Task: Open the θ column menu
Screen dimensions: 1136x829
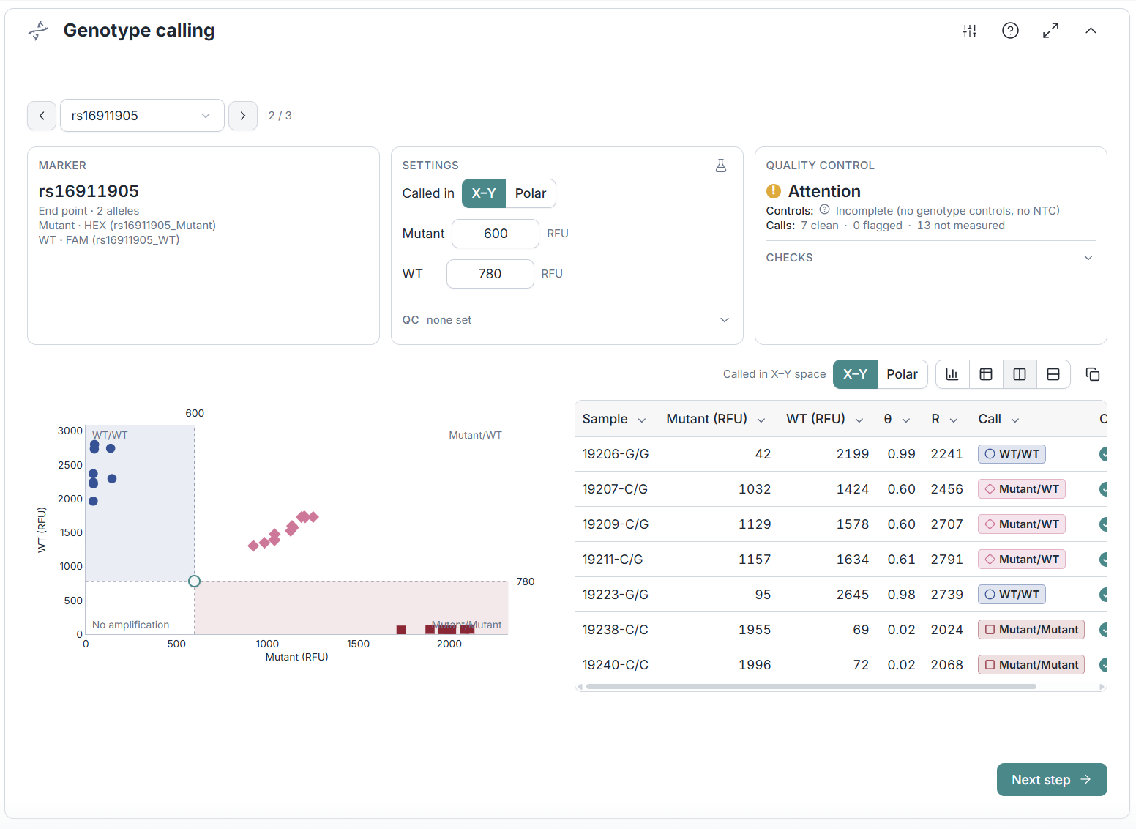Action: [x=906, y=420]
